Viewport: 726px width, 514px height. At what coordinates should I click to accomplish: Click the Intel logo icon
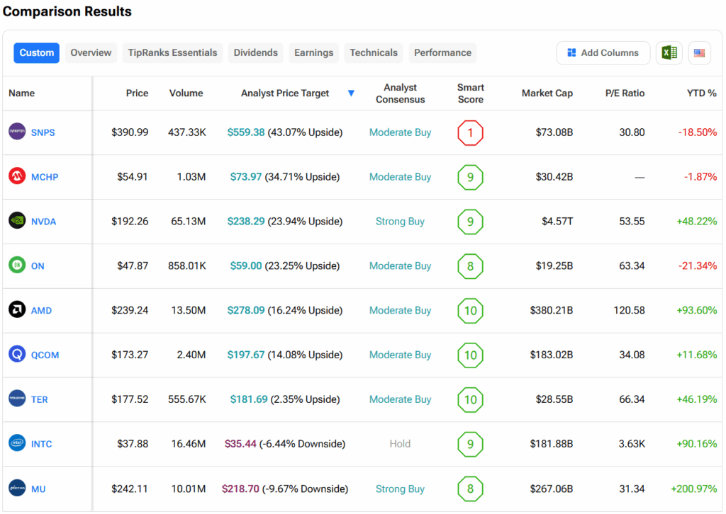coord(17,444)
